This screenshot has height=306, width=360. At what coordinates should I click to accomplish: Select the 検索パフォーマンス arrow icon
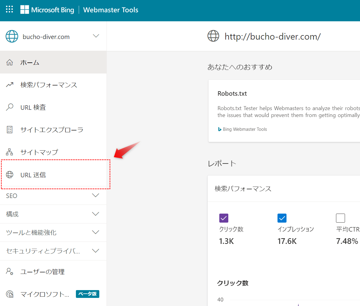[x=10, y=85]
